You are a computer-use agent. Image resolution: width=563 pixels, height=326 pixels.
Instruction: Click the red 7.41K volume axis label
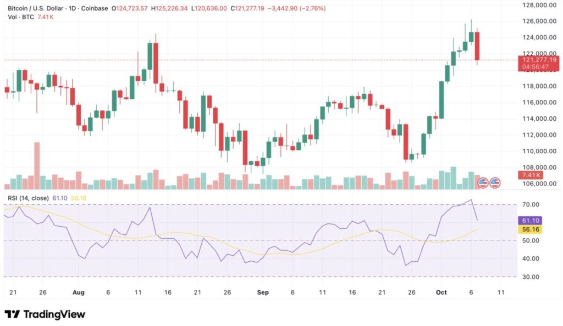tap(529, 175)
